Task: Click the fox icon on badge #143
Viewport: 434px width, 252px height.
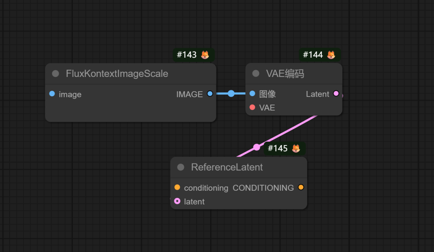Action: click(205, 54)
